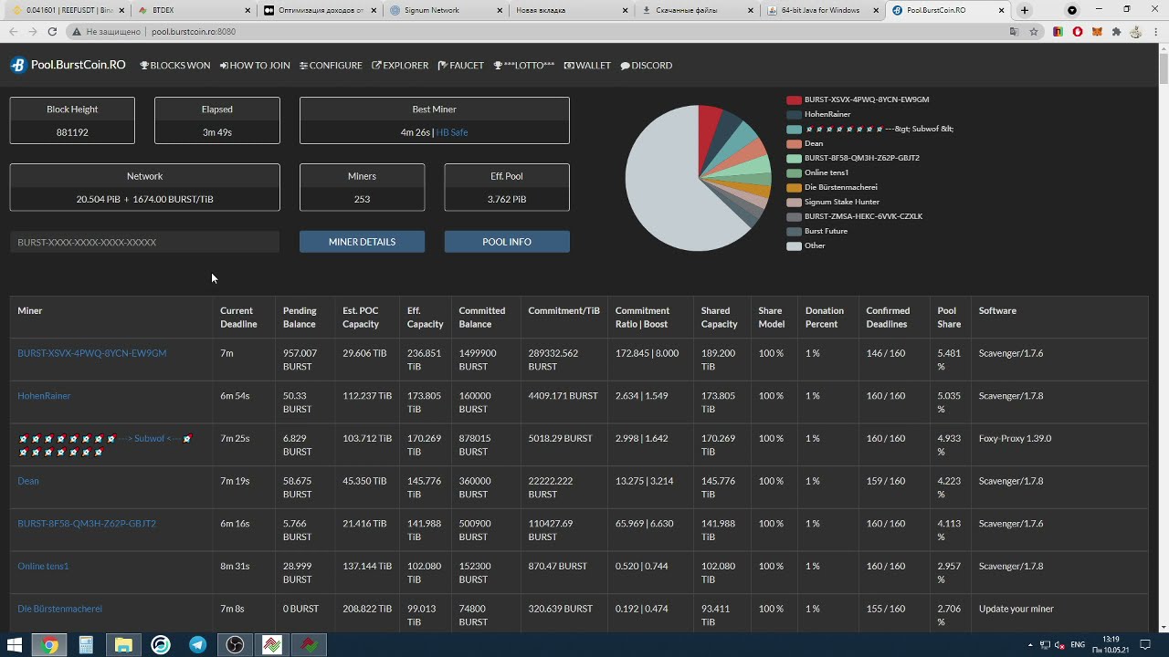
Task: Click the large Other slice of pie chart
Action: pos(671,187)
